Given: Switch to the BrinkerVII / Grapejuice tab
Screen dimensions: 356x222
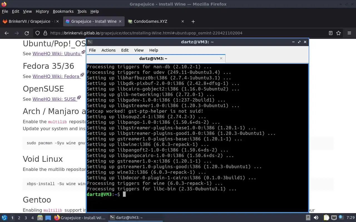Looking at the screenshot, I should (31, 21).
